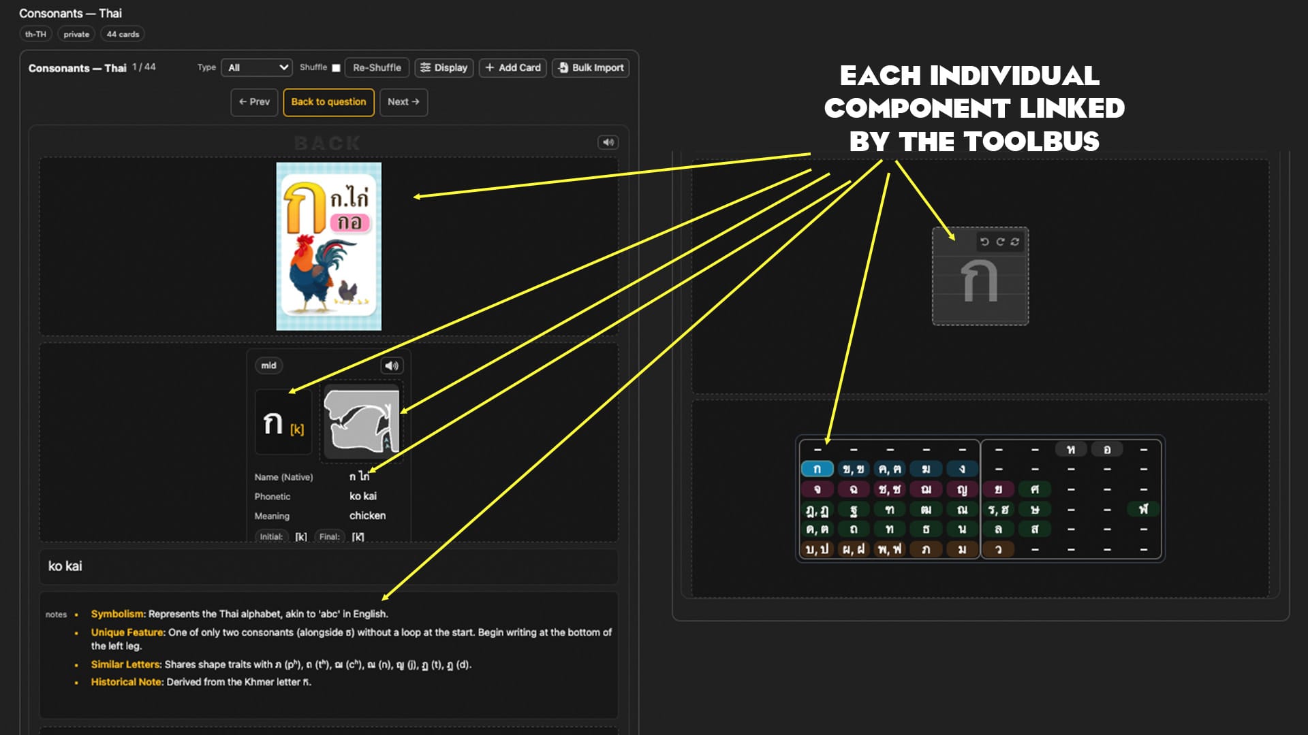Open the mouth articulation diagram
Viewport: 1308px width, 735px height.
[x=361, y=422]
